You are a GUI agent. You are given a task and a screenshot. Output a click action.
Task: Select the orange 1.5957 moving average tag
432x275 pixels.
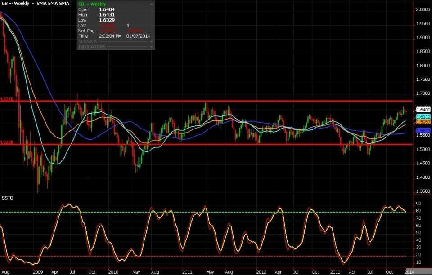(x=423, y=122)
